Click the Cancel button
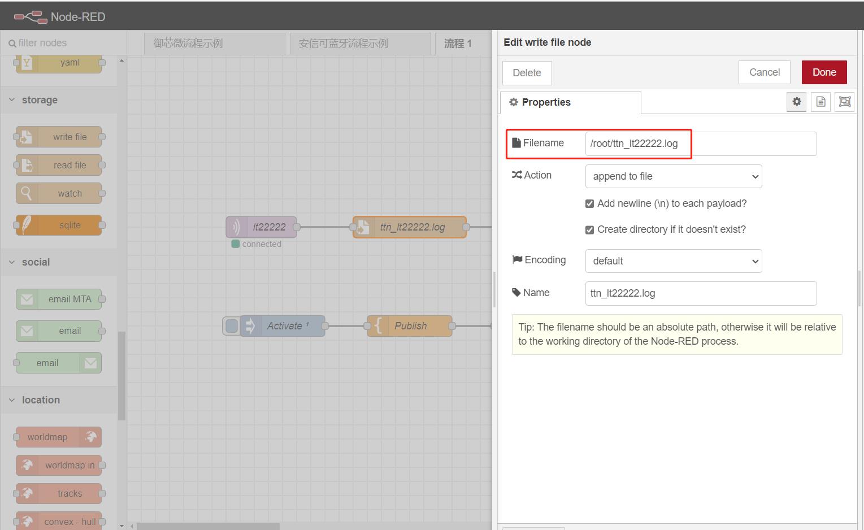The width and height of the screenshot is (864, 530). click(765, 72)
